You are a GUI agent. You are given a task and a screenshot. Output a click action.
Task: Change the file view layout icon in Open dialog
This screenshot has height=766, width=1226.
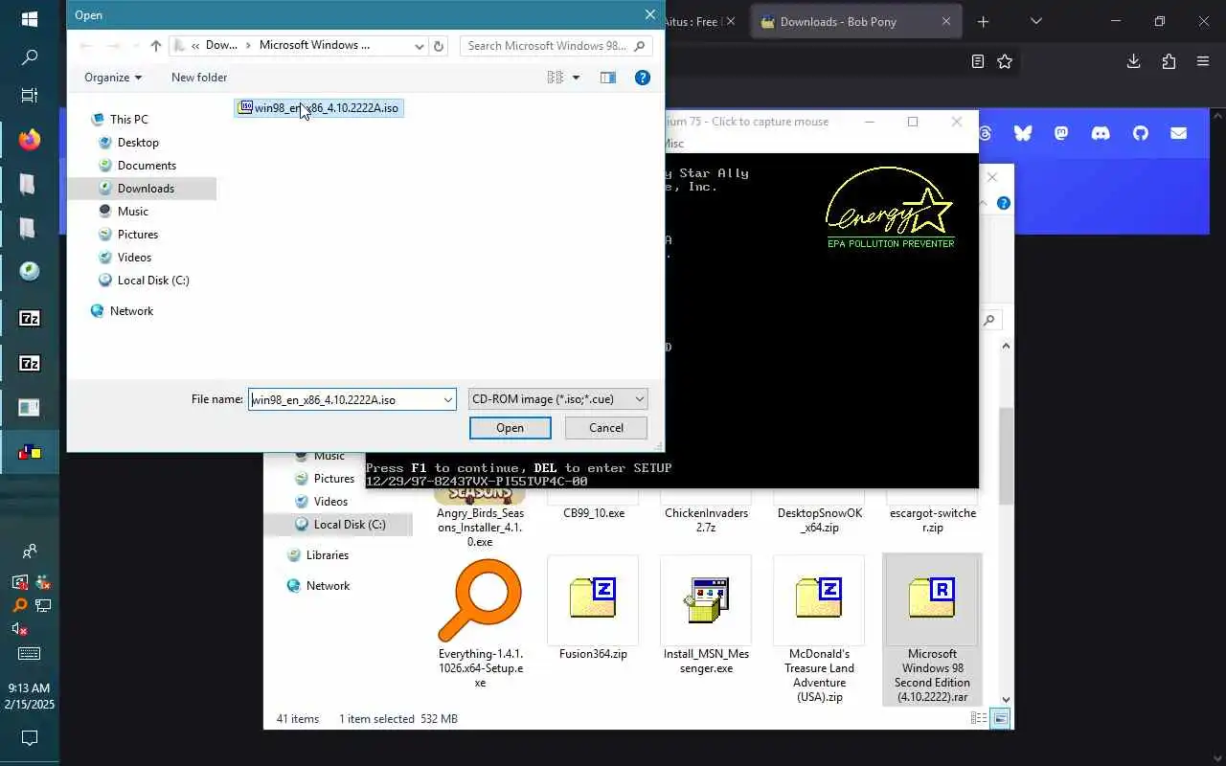tap(555, 78)
